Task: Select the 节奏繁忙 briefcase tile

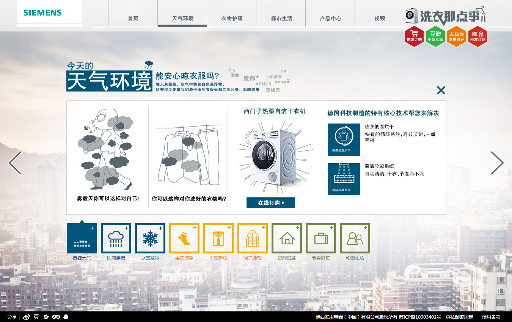Action: tap(321, 238)
